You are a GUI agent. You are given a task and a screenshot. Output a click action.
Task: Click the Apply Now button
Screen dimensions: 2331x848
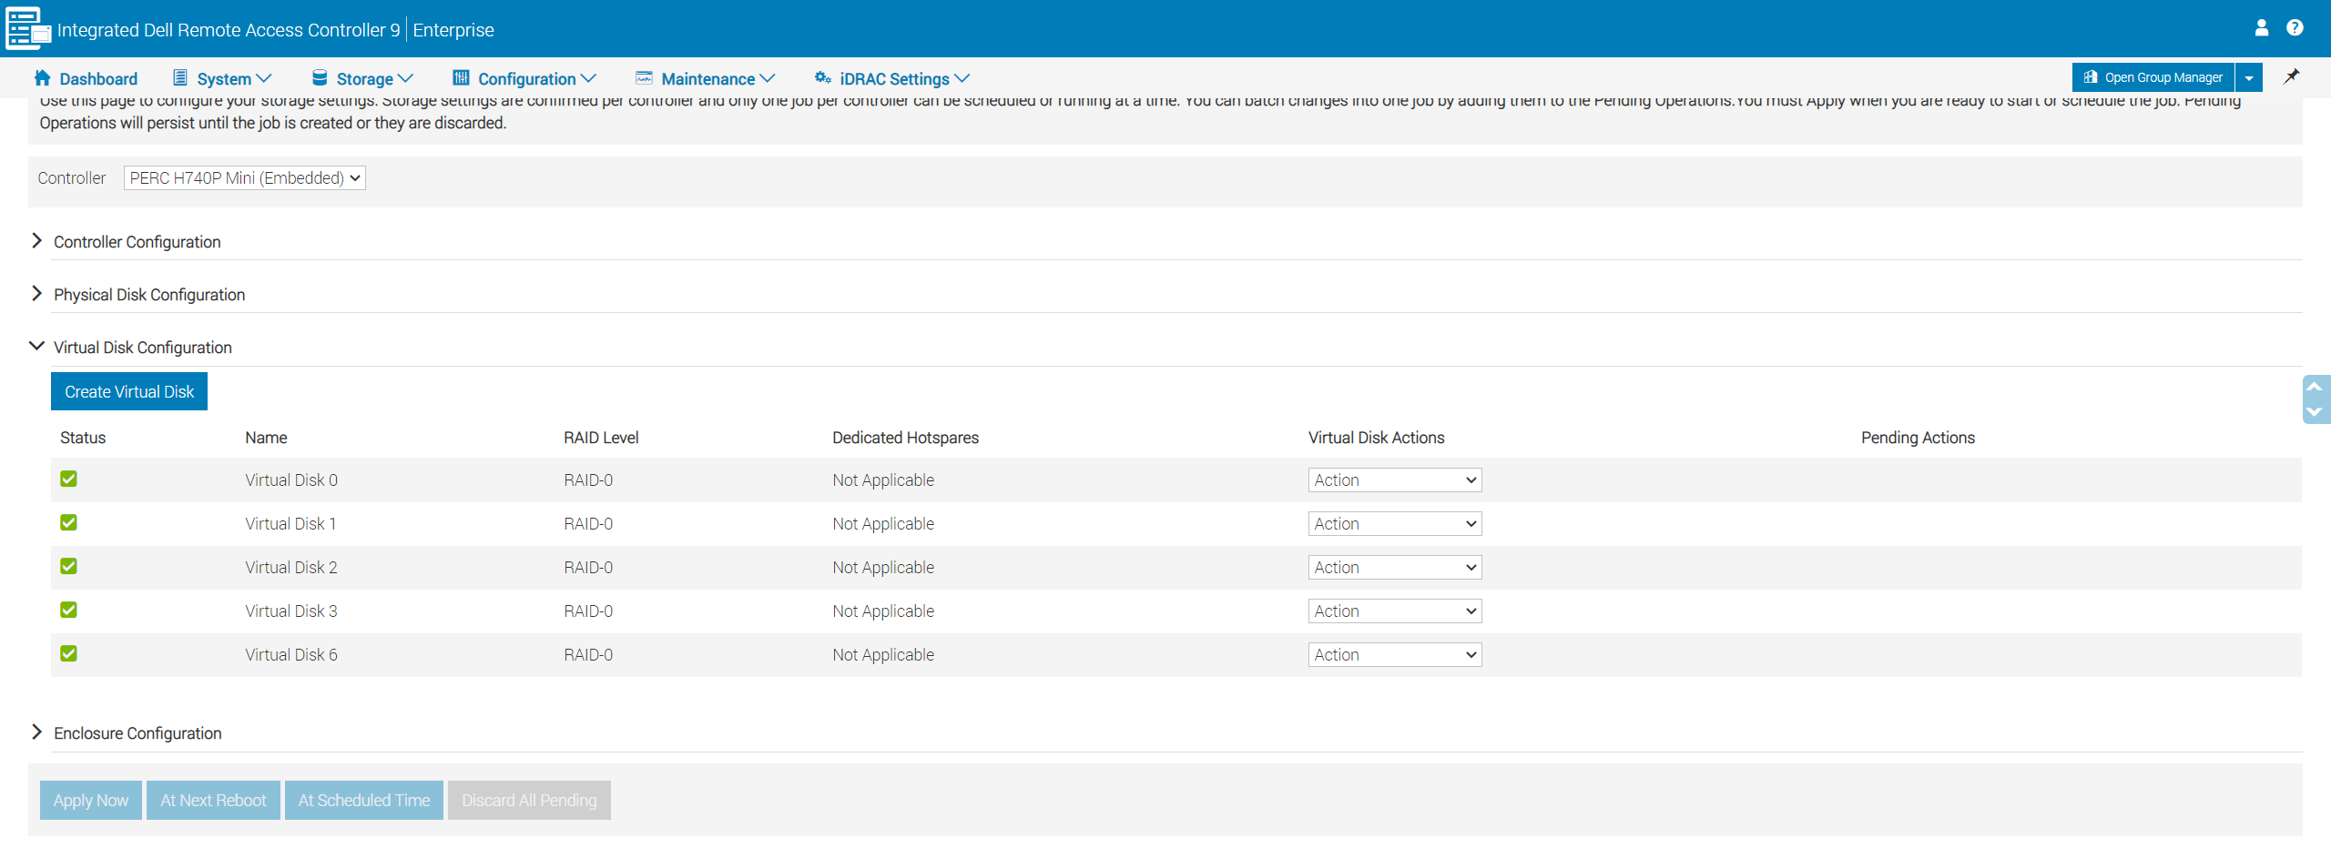[x=91, y=801]
